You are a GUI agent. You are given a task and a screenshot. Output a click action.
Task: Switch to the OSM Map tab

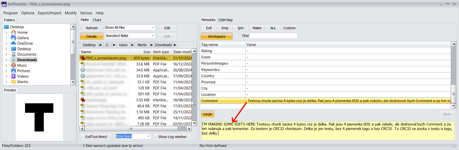(225, 20)
